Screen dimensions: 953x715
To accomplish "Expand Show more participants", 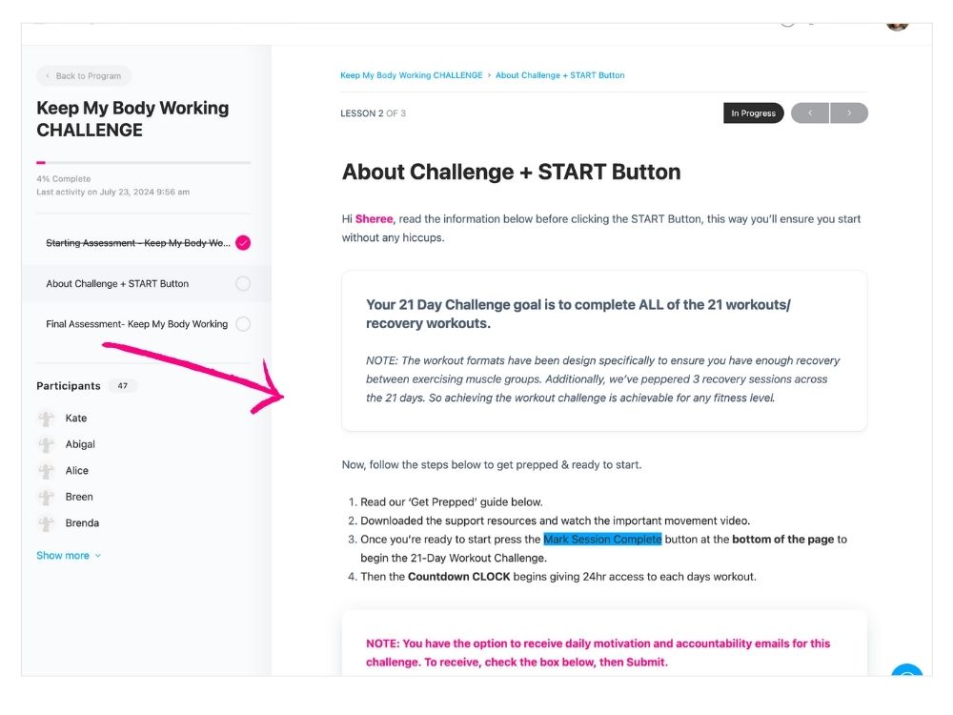I will tap(69, 556).
